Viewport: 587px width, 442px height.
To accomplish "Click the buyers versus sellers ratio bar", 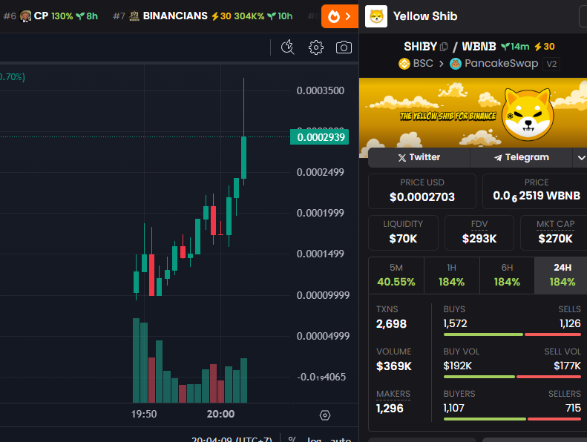I will click(x=512, y=419).
